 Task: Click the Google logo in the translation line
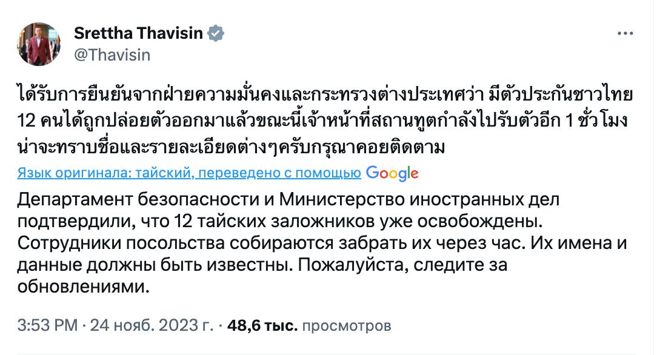point(392,174)
